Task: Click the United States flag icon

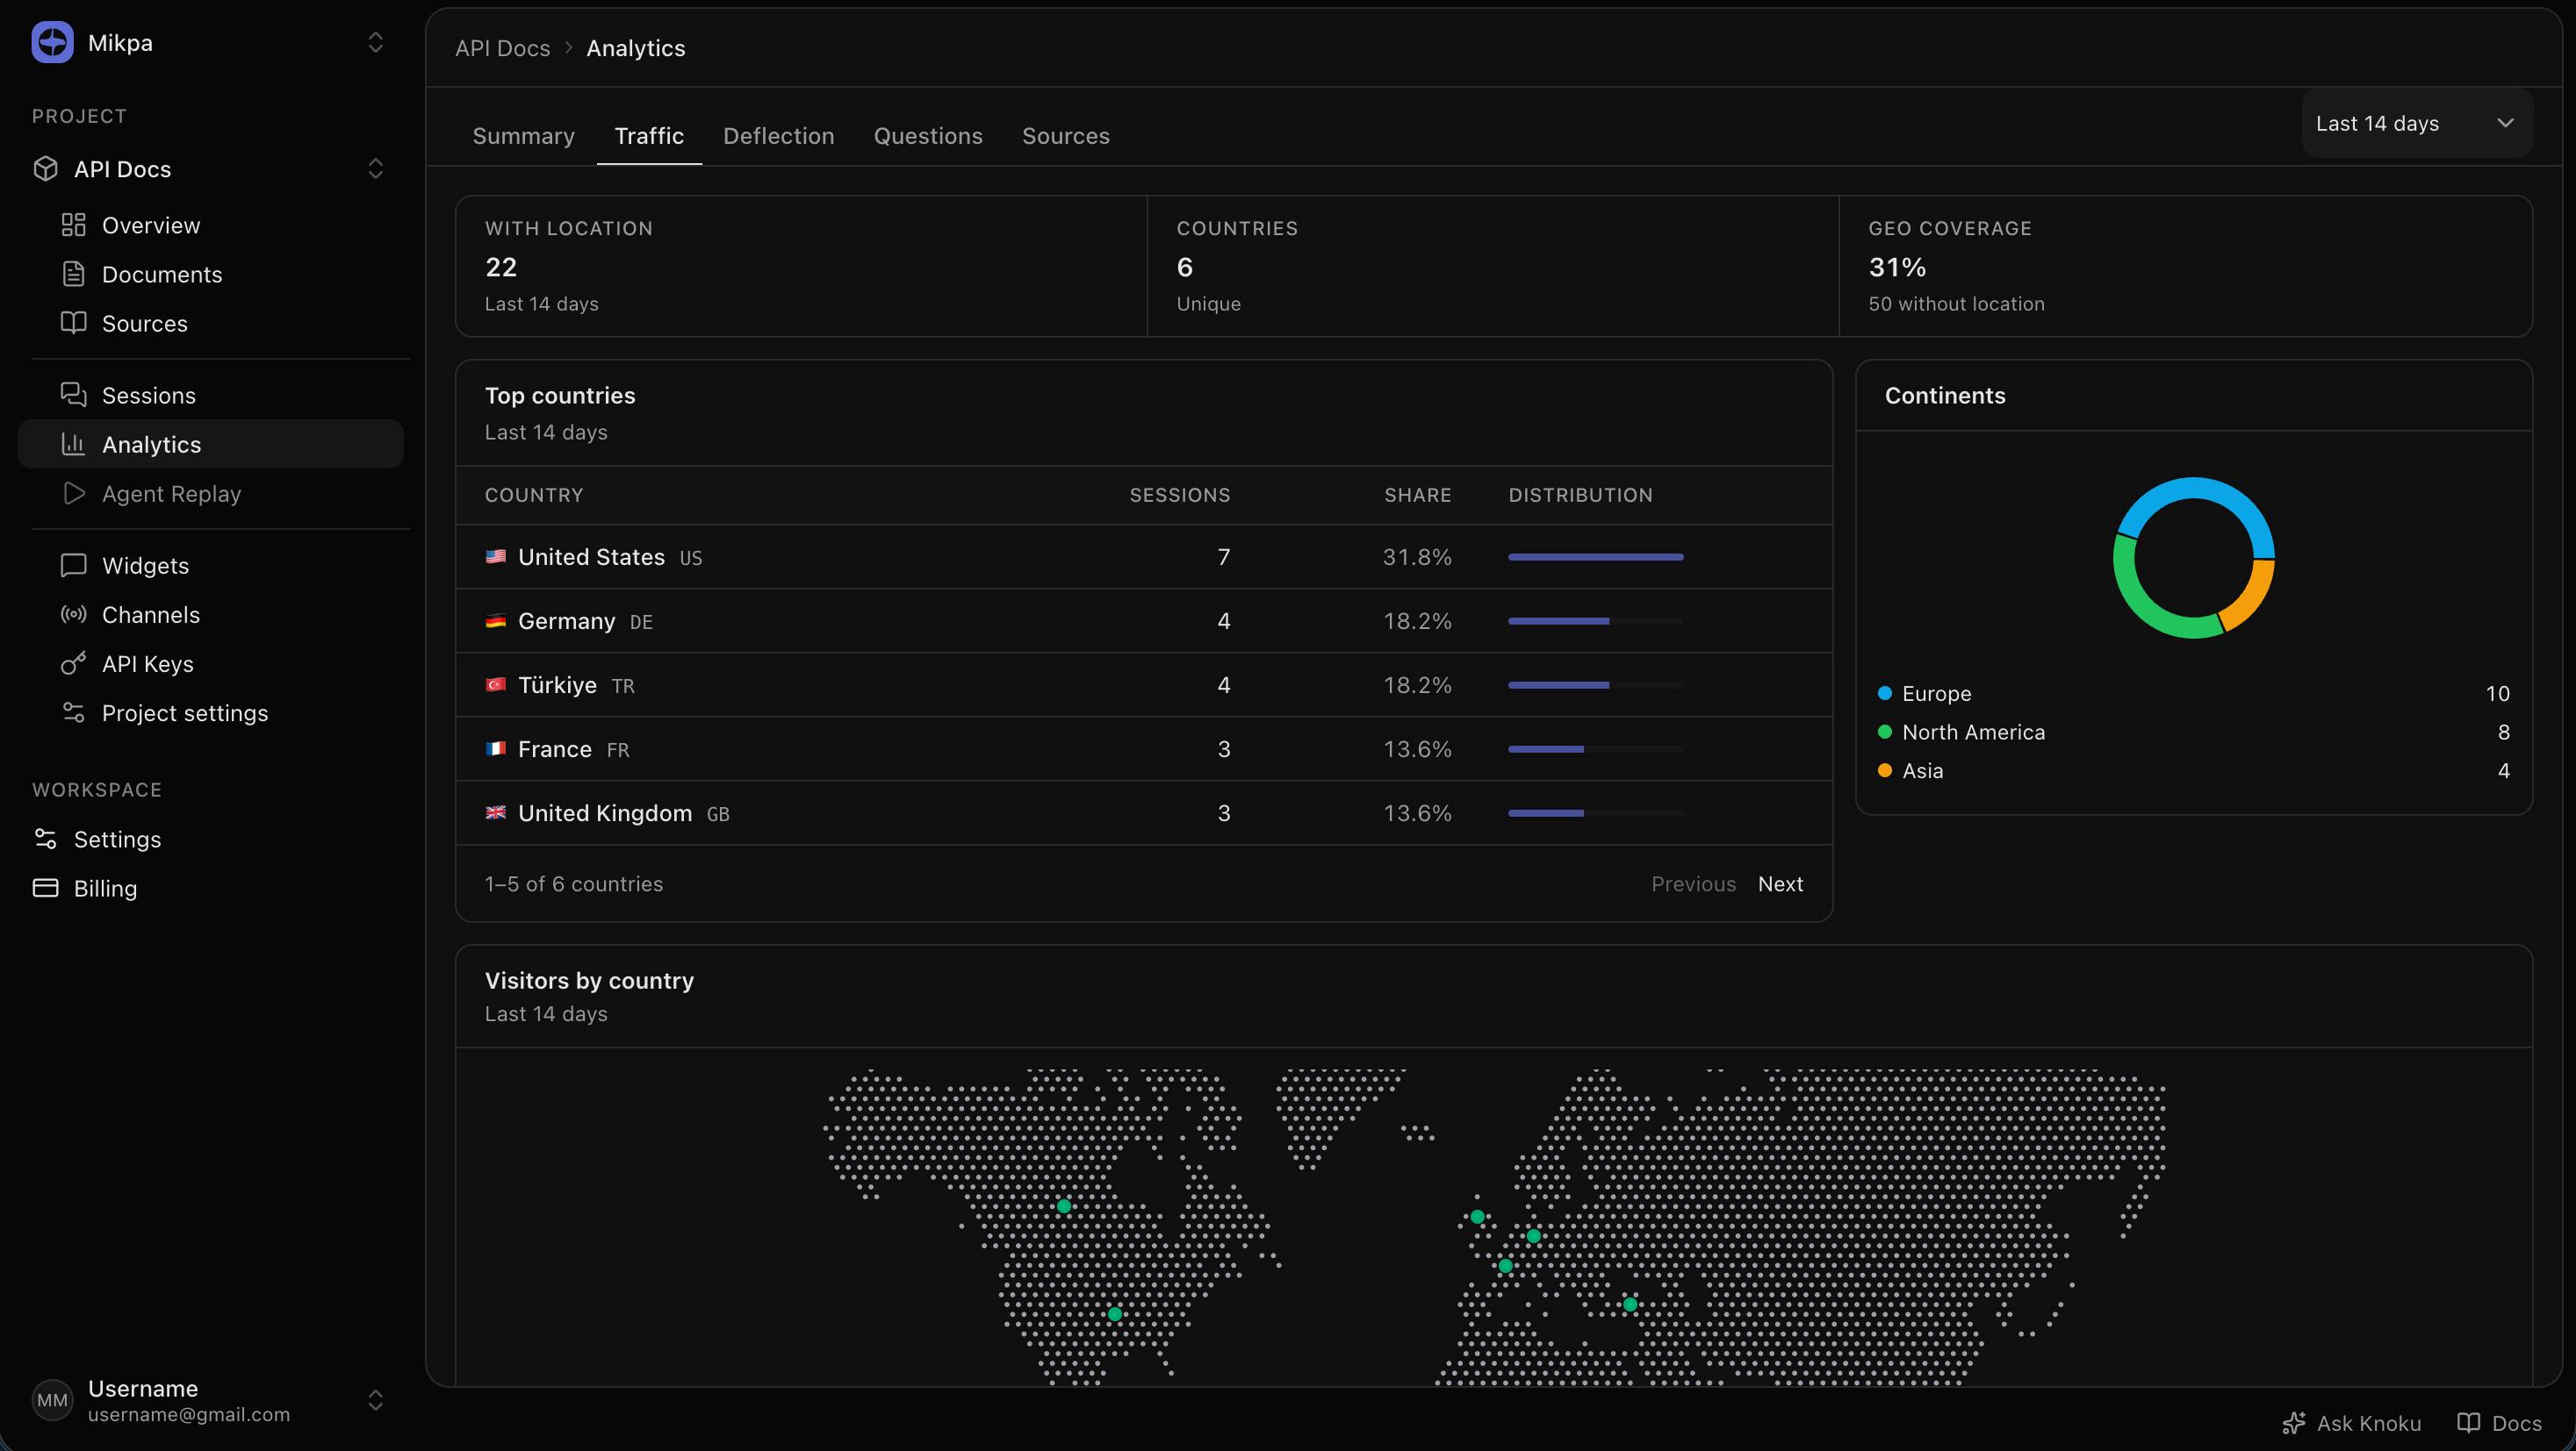Action: [x=495, y=556]
